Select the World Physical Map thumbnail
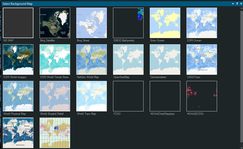The width and height of the screenshot is (243, 149). 18,96
